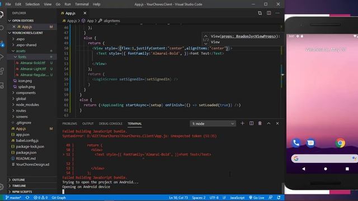
Task: Open Source Control view in activity bar
Action: point(2,44)
